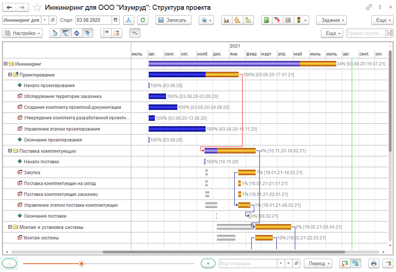Image resolution: width=396 pixels, height=272 pixels.
Task: Mark page as favorite with star icon
Action: [37, 7]
